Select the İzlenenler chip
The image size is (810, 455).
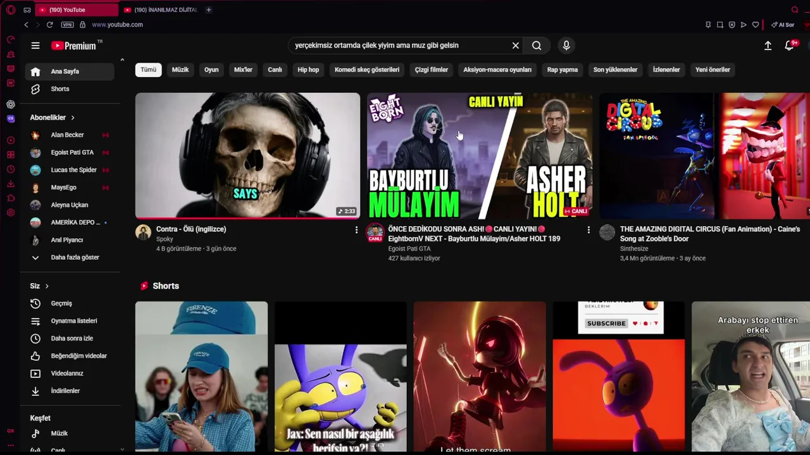[x=666, y=70]
